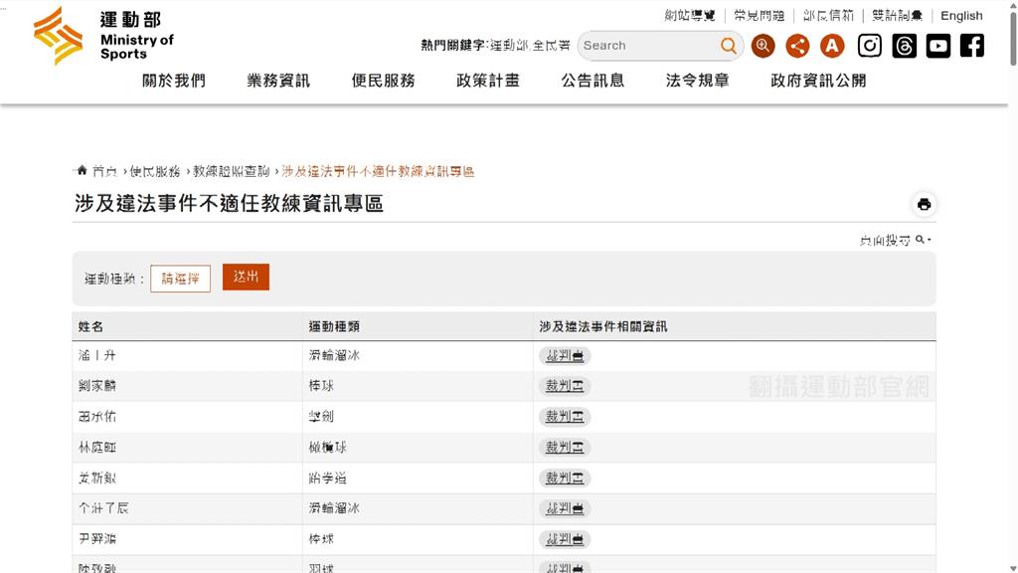
Task: Open the 政府資訊公開 menu
Action: (818, 81)
